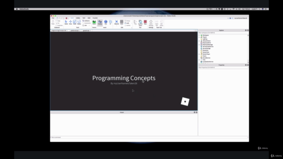Screen dimensions: 283x159
Task: Open the Material dropdown arrow
Action: click(x=117, y=26)
